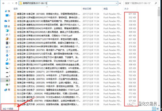162x111 pixels.
Task: Sort by the 类型 column header
Action: pyautogui.click(x=106, y=9)
